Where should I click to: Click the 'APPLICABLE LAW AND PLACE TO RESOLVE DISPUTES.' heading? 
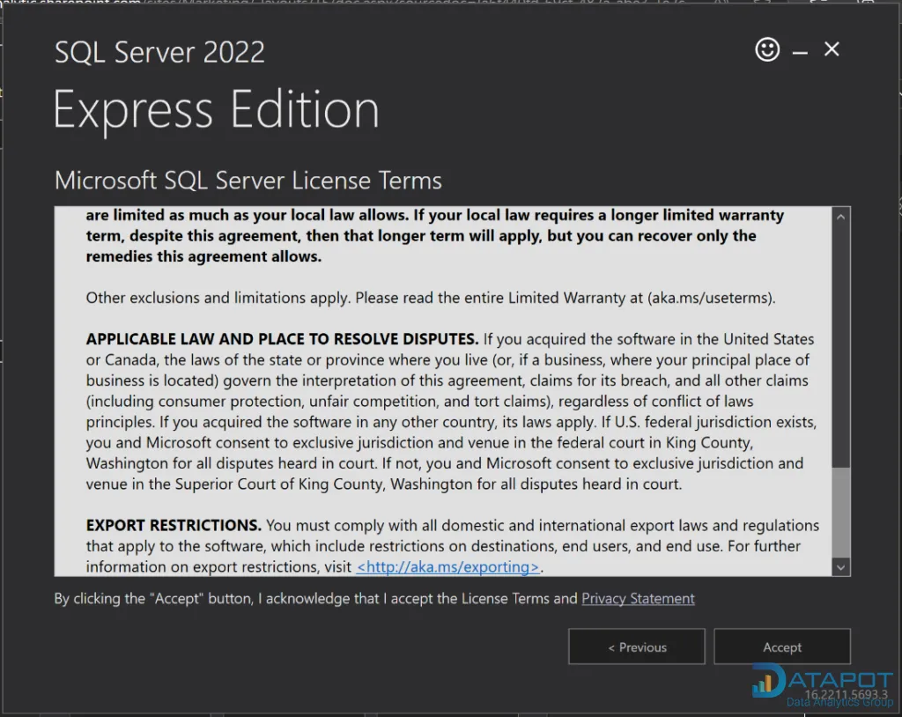click(x=282, y=339)
